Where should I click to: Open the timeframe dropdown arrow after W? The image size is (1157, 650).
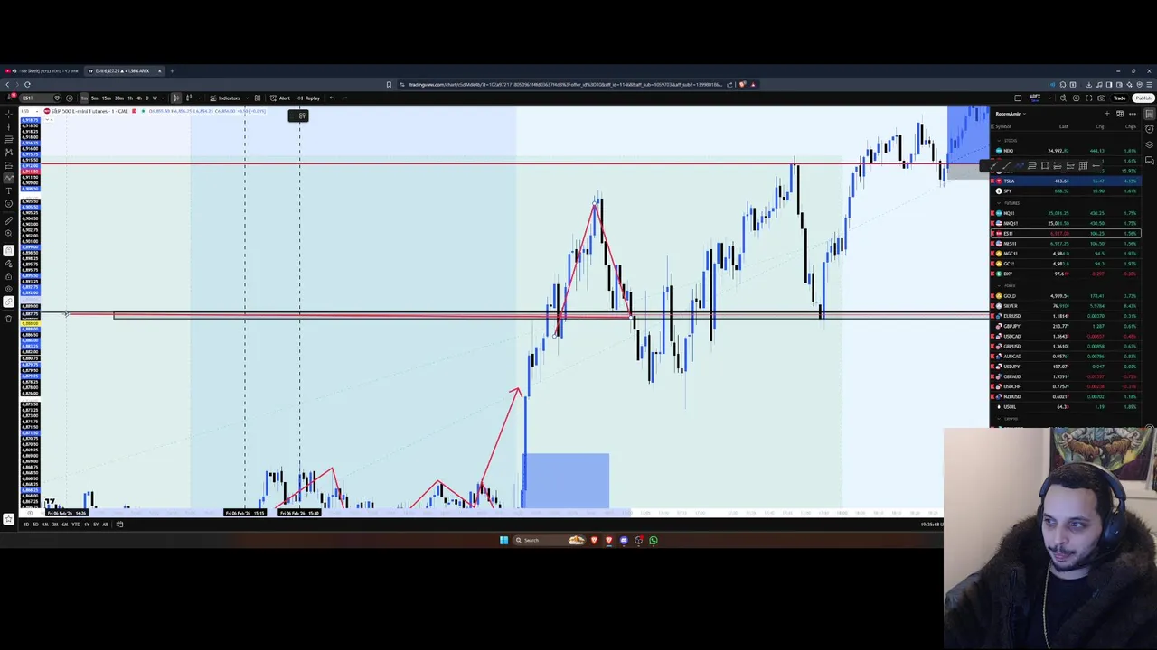tap(163, 98)
